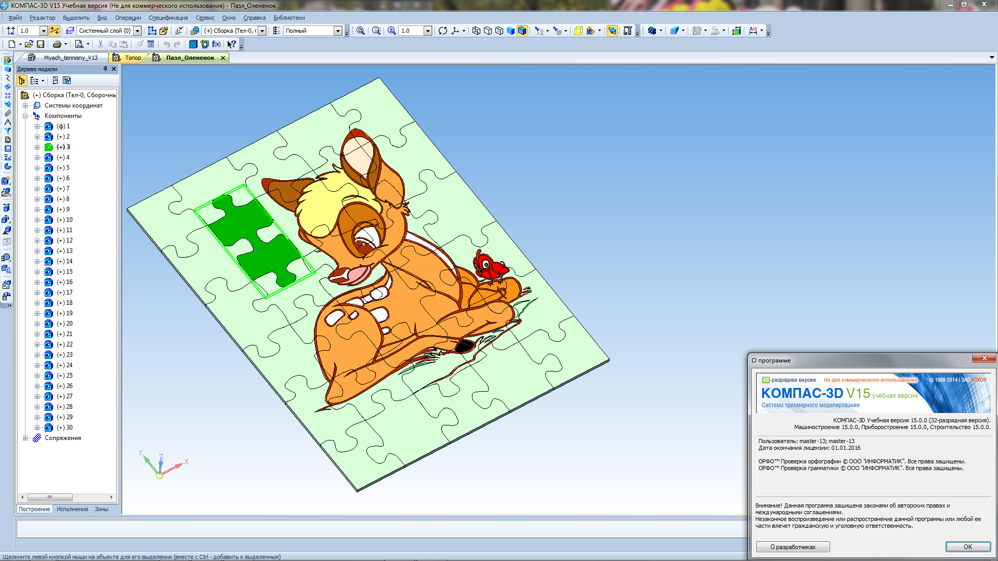998x561 pixels.
Task: Open the layers manager icon
Action: [70, 31]
